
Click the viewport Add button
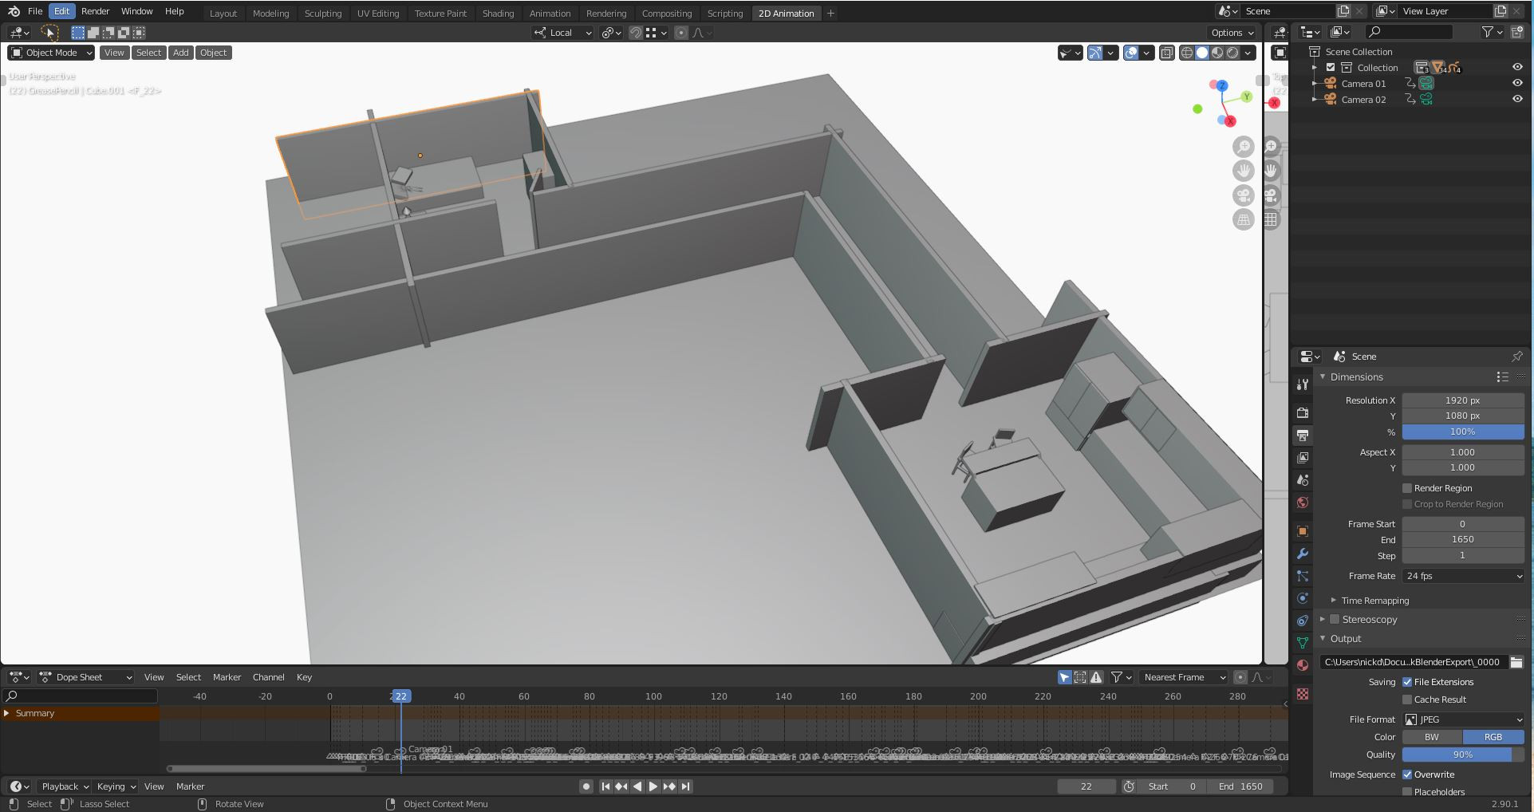181,53
